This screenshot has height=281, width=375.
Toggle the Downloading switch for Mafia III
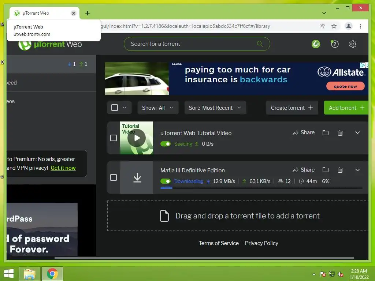pos(166,181)
